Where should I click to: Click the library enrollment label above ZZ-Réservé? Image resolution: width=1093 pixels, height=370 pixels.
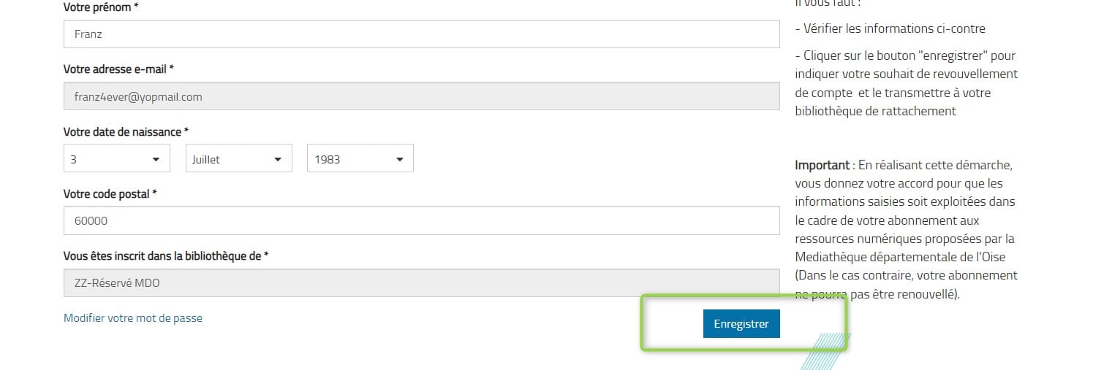(166, 256)
